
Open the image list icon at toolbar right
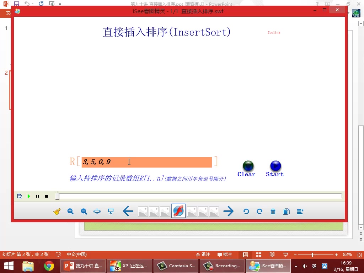(300, 211)
